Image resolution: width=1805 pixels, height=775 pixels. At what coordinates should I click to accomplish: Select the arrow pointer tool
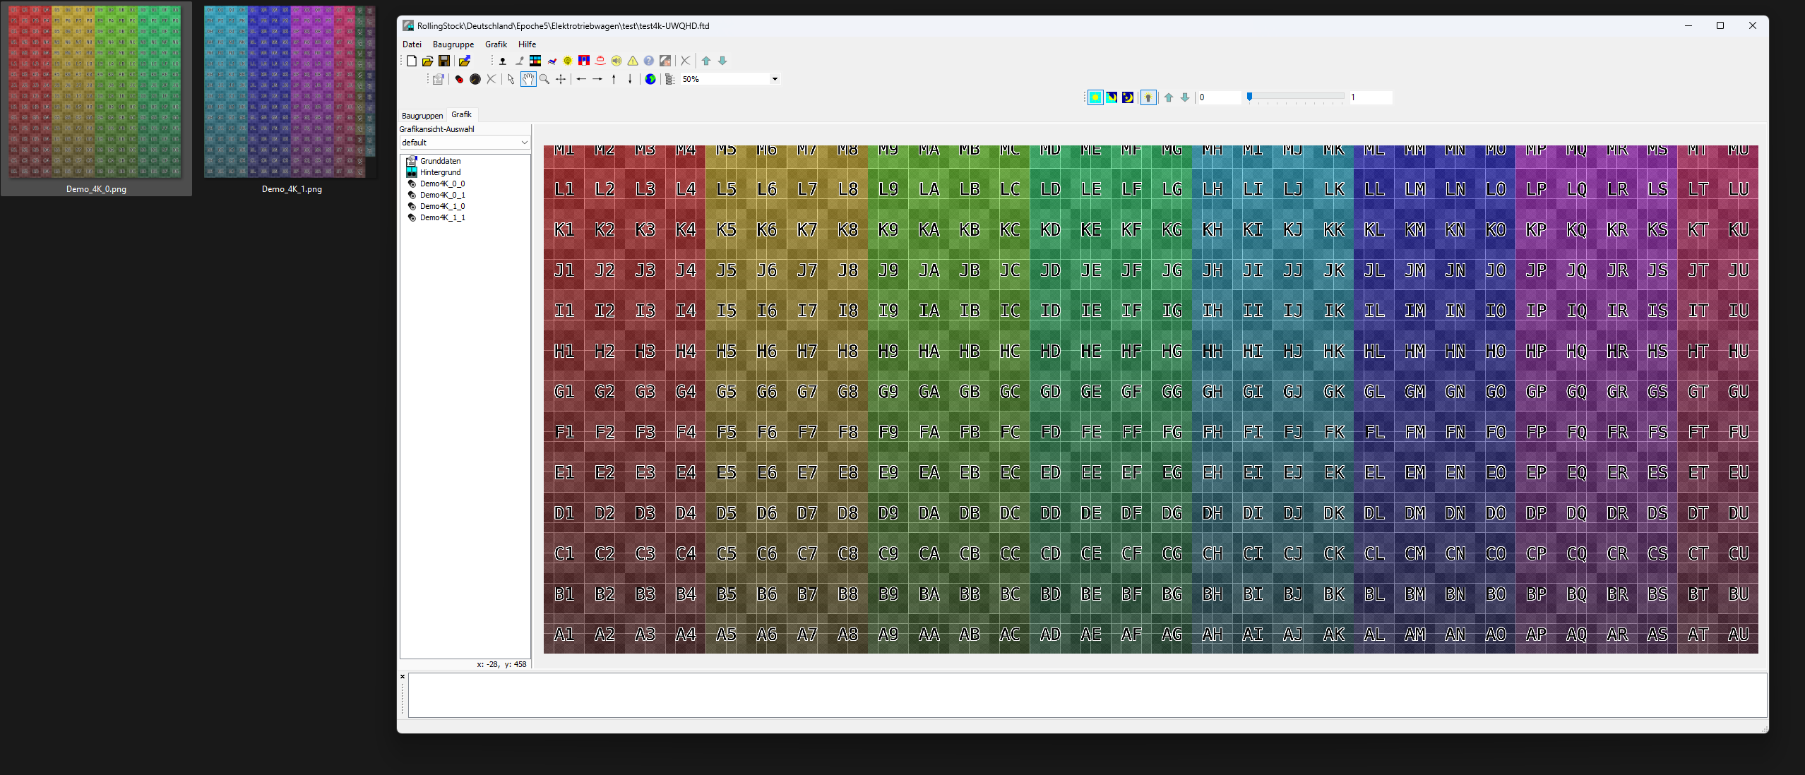511,79
